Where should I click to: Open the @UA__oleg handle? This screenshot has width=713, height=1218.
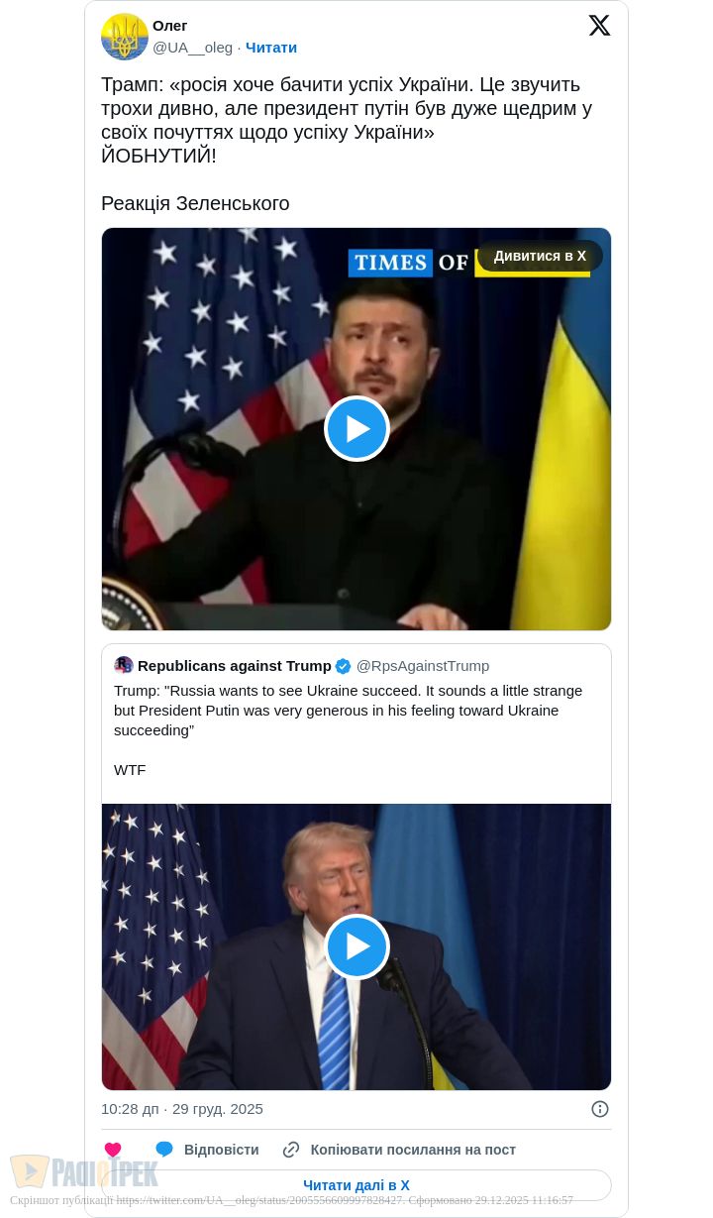193,48
